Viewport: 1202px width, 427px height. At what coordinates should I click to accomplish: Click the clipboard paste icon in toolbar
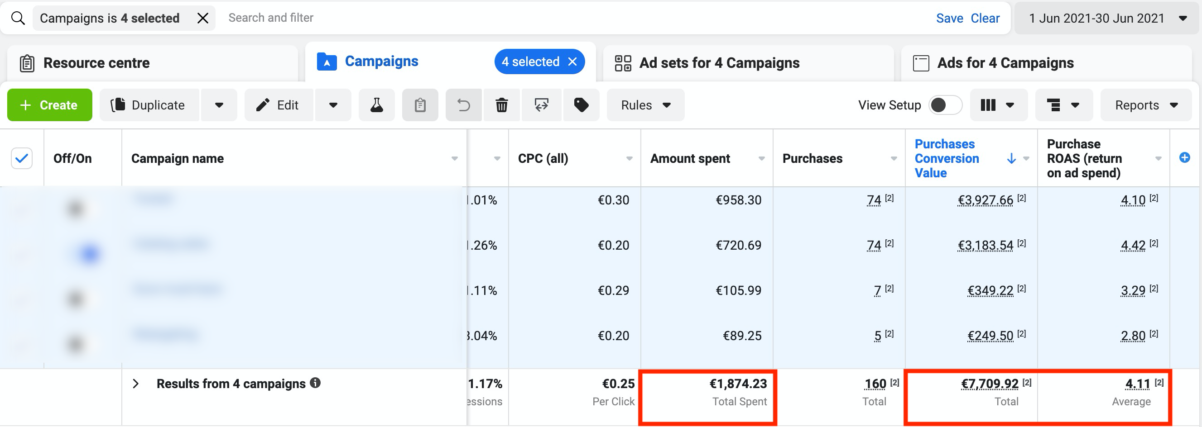pos(420,105)
